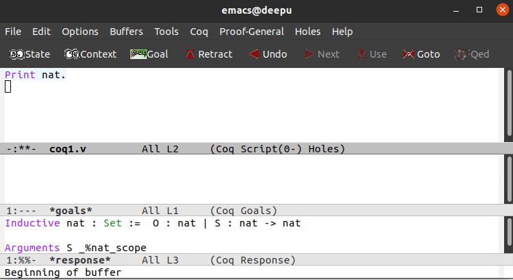Viewport: 513px width, 280px height.
Task: Click the Goal toolbar icon
Action: tap(149, 54)
